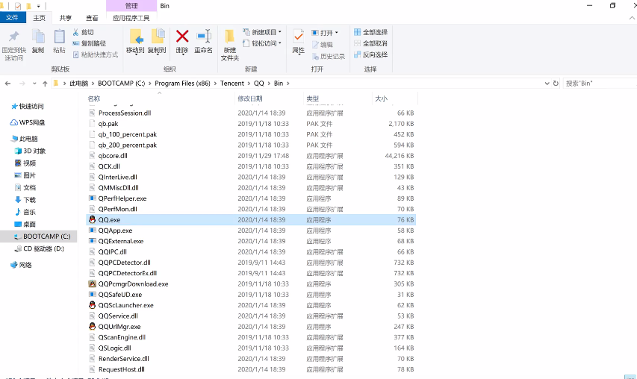Select the QQ.exe penguin icon
Viewport: 637px width, 379px height.
[92, 219]
